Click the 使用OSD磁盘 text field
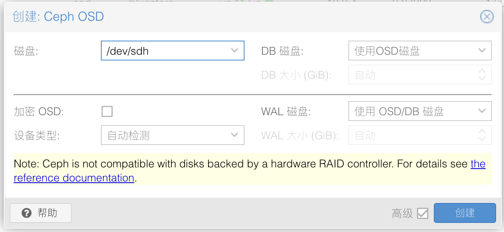504x232 pixels. pyautogui.click(x=411, y=51)
